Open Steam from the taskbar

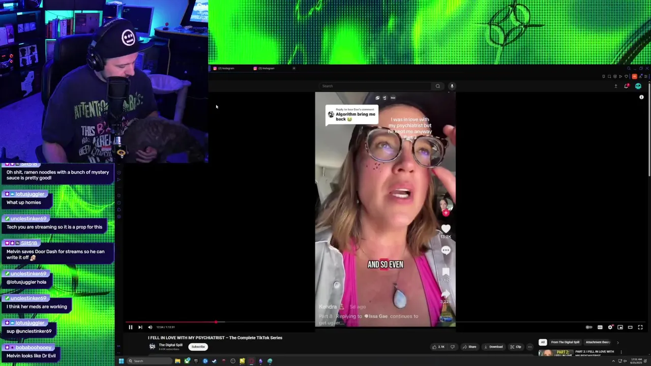214,361
